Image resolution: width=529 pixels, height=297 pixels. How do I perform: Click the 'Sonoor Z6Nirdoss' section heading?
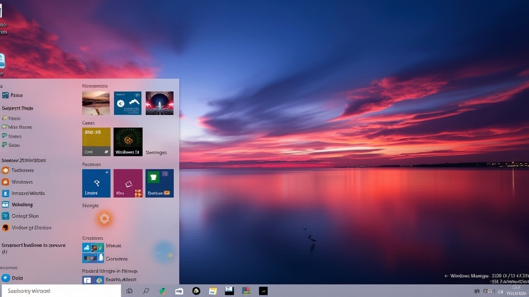click(24, 160)
